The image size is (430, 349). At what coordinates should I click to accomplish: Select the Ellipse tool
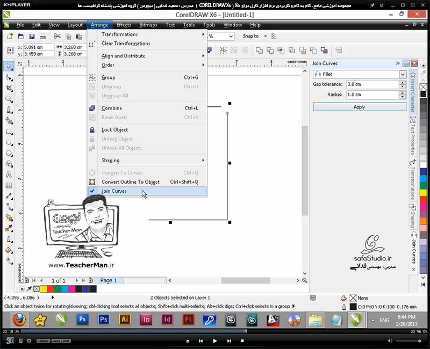[9, 142]
